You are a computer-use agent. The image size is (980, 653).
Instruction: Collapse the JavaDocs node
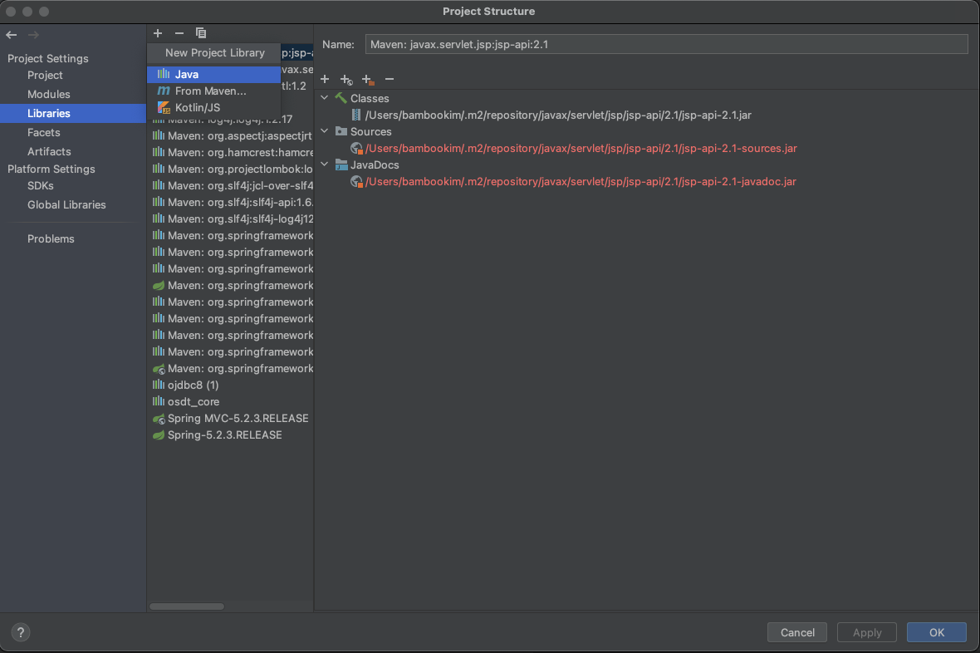coord(325,164)
